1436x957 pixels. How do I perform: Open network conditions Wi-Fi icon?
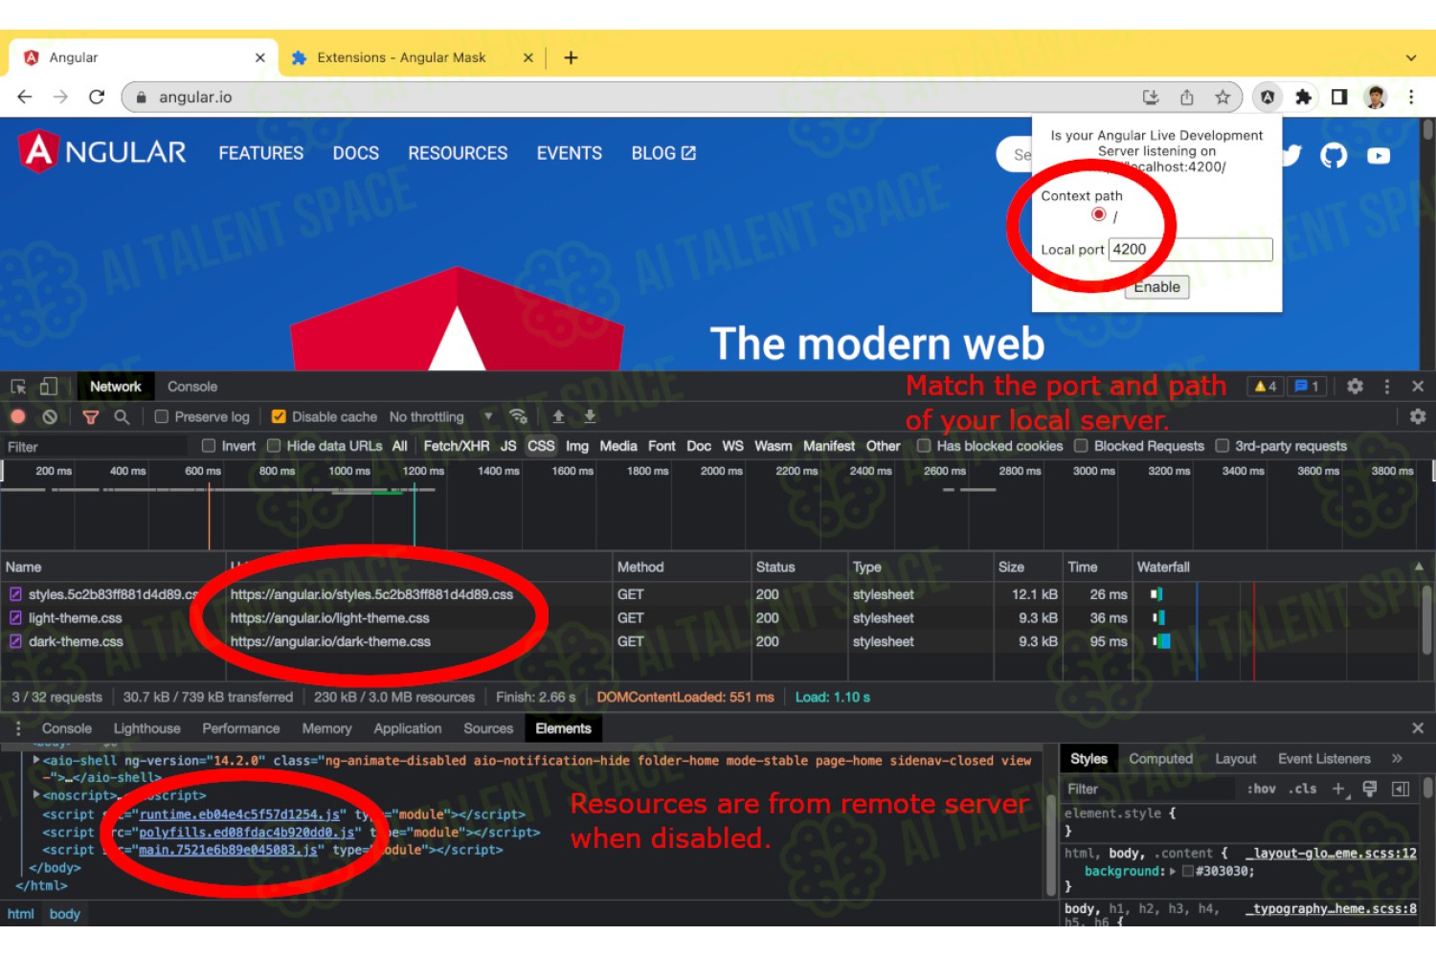tap(518, 416)
